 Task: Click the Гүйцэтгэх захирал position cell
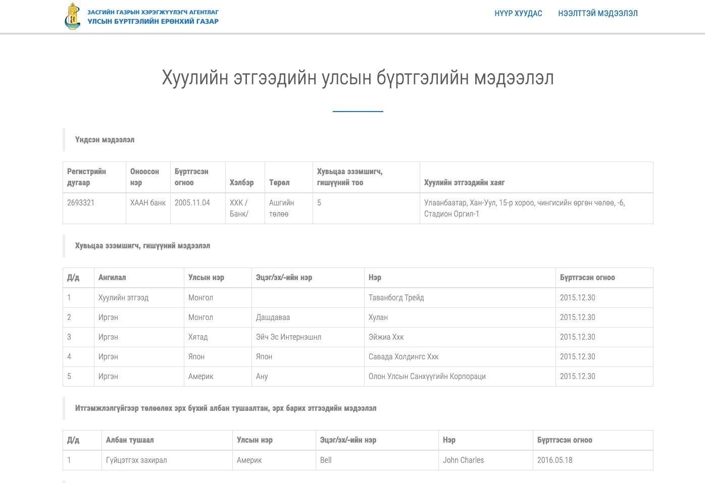pyautogui.click(x=136, y=460)
